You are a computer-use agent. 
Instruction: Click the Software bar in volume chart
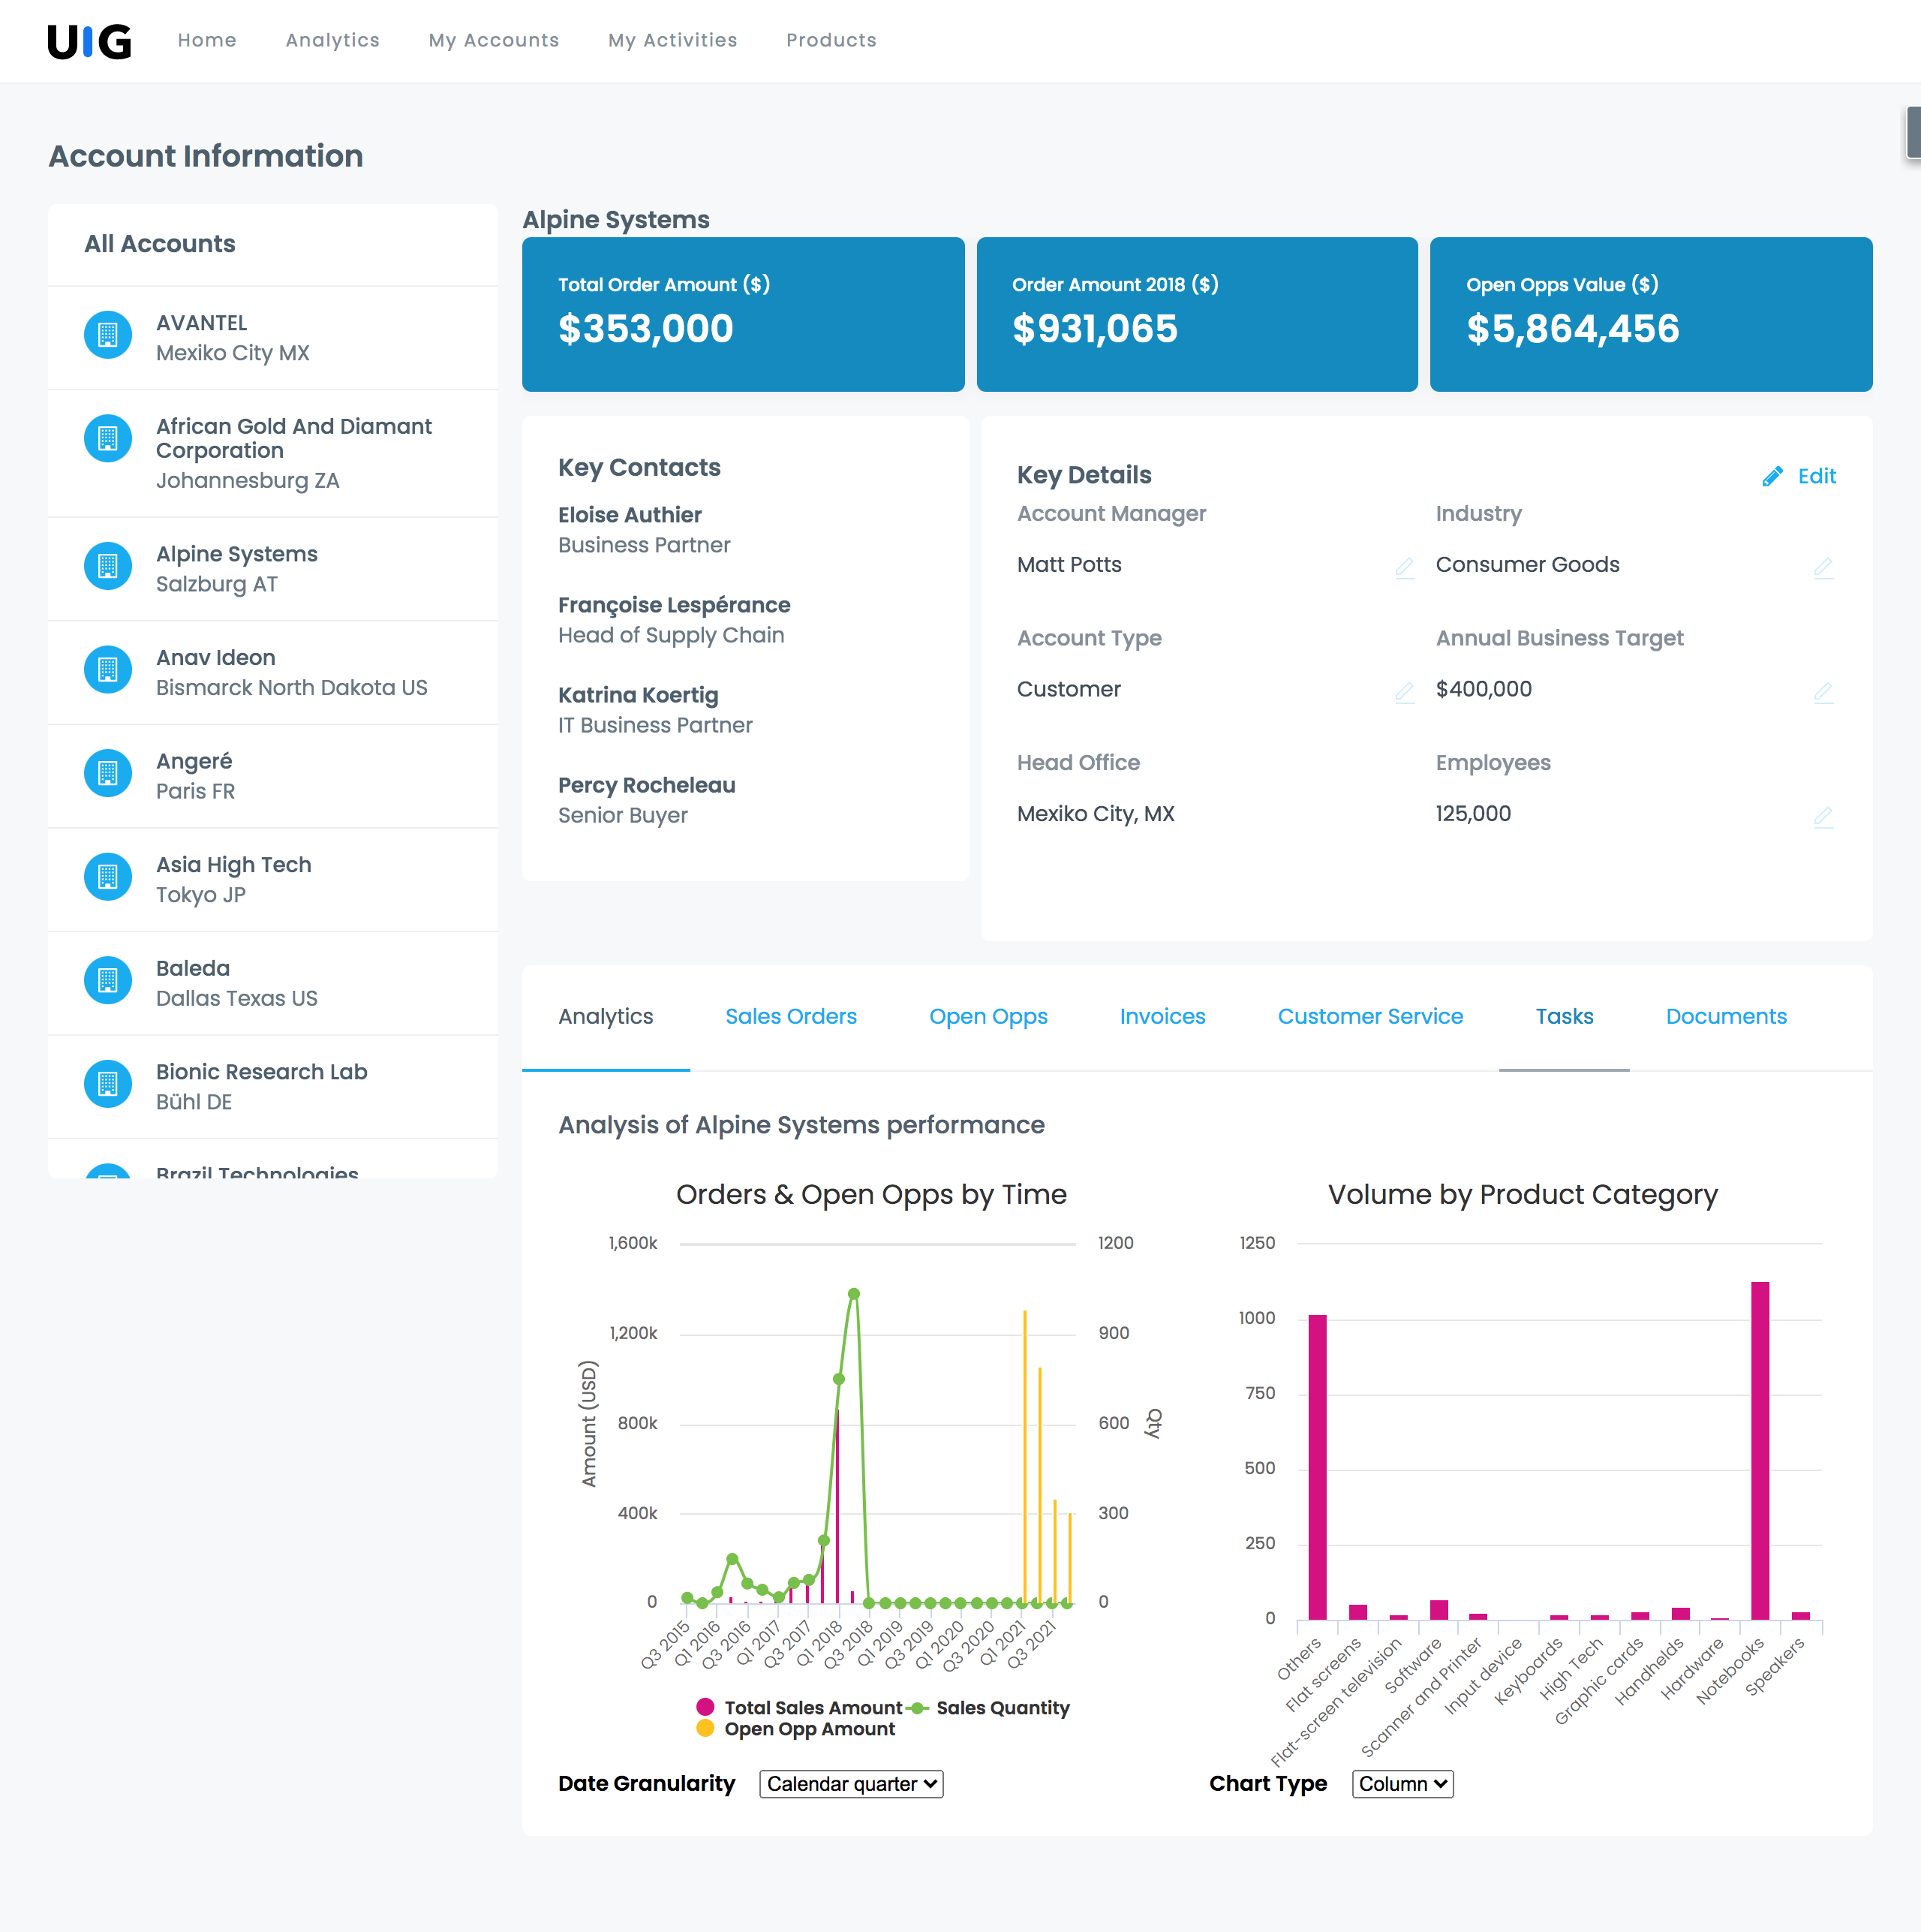[x=1438, y=1610]
